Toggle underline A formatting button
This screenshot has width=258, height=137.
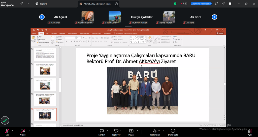72,42
